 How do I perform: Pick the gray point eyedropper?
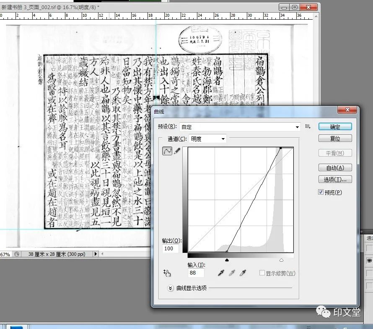(232, 273)
